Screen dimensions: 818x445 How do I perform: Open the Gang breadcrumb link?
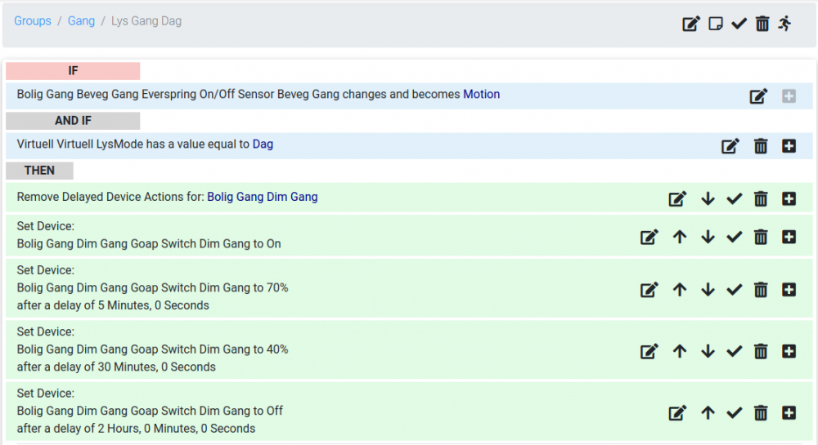pyautogui.click(x=81, y=21)
